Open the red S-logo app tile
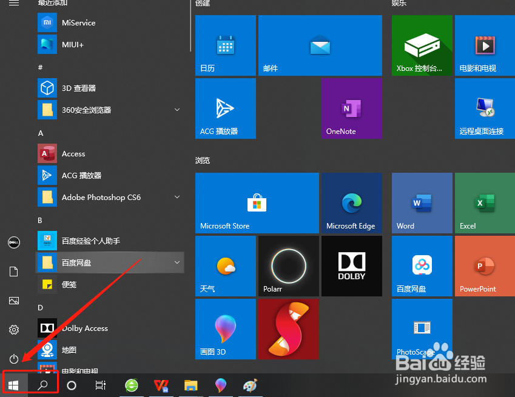Viewport: 515px width, 397px height. 289,329
